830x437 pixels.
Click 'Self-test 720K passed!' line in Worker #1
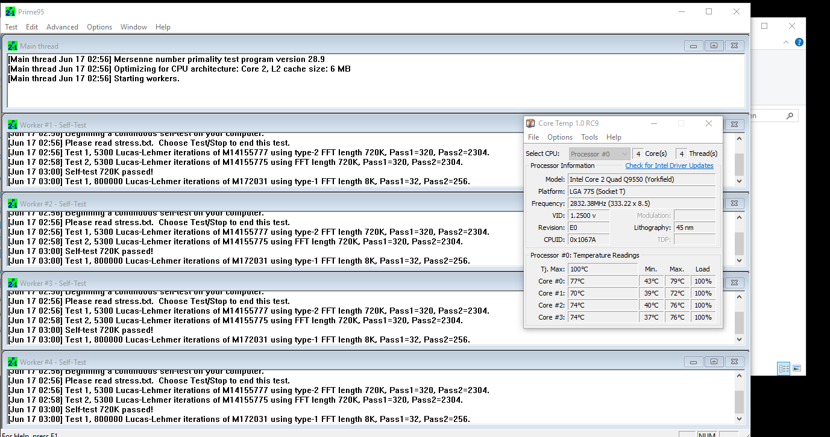click(81, 172)
